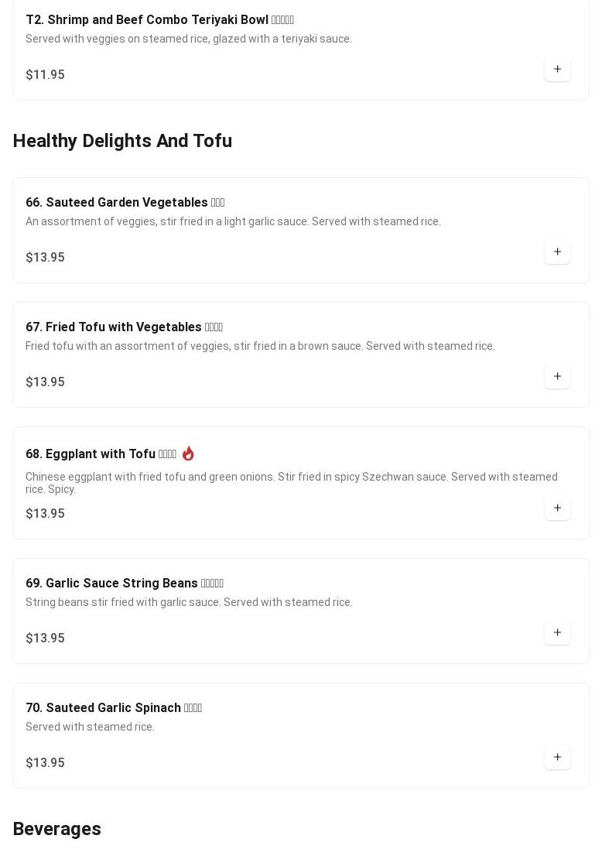Select the 67. Fried Tofu with Vegetables title
The image size is (602, 856).
pos(113,327)
